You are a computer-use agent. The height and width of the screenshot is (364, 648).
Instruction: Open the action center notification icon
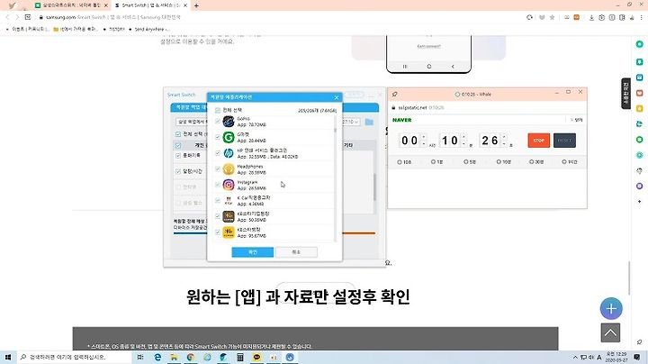[637, 357]
